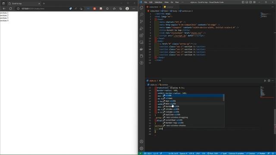Screen dimensions: 276x155
Task: Open the browser settings and more menu
Action: coord(134,9)
